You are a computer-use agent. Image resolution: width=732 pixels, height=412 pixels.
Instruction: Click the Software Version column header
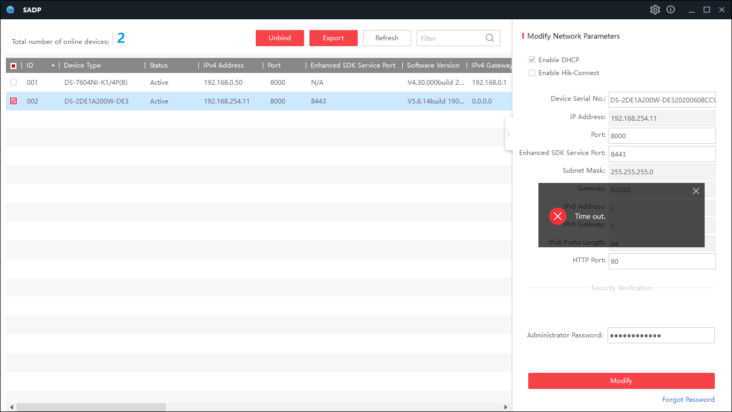pos(434,65)
